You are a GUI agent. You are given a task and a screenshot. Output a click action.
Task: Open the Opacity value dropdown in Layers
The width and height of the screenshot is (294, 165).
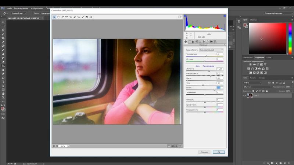click(292, 87)
